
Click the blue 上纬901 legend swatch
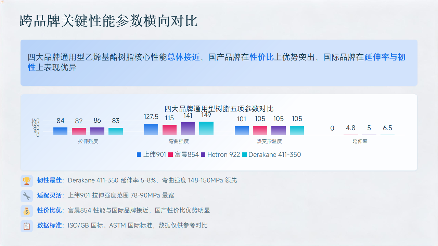(139, 155)
